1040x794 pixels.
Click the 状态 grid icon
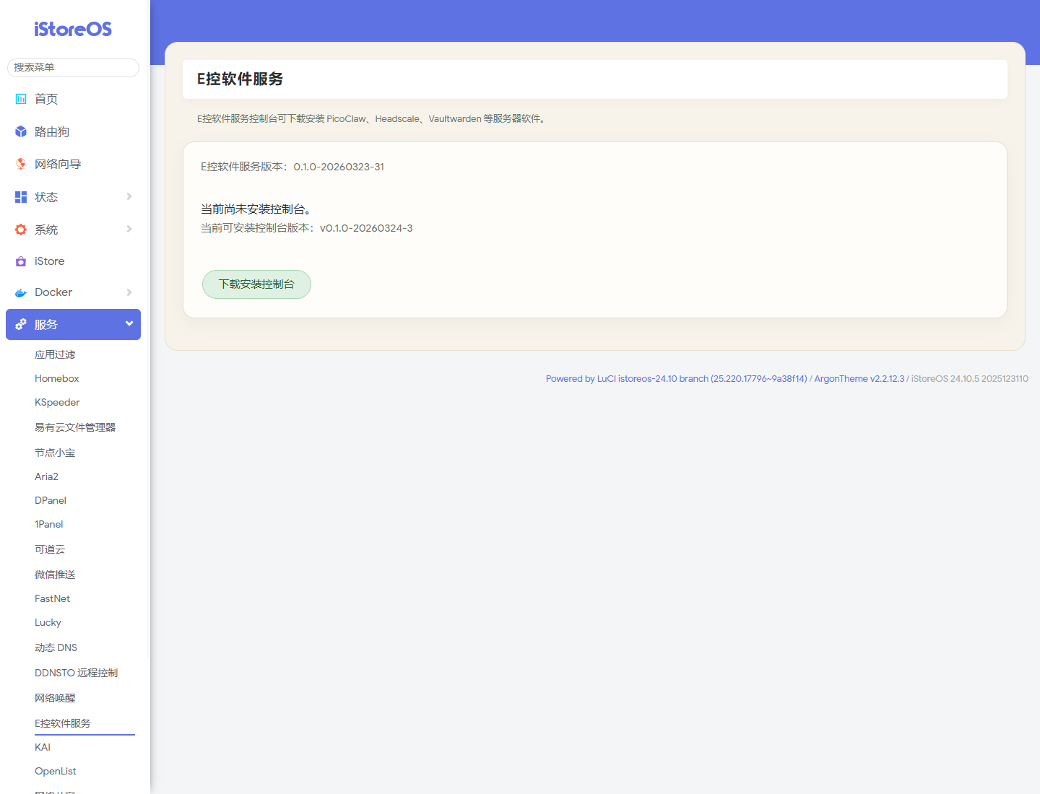click(x=21, y=197)
